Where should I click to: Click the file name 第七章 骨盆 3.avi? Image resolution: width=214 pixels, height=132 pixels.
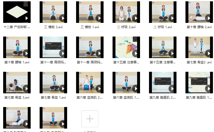17,98
